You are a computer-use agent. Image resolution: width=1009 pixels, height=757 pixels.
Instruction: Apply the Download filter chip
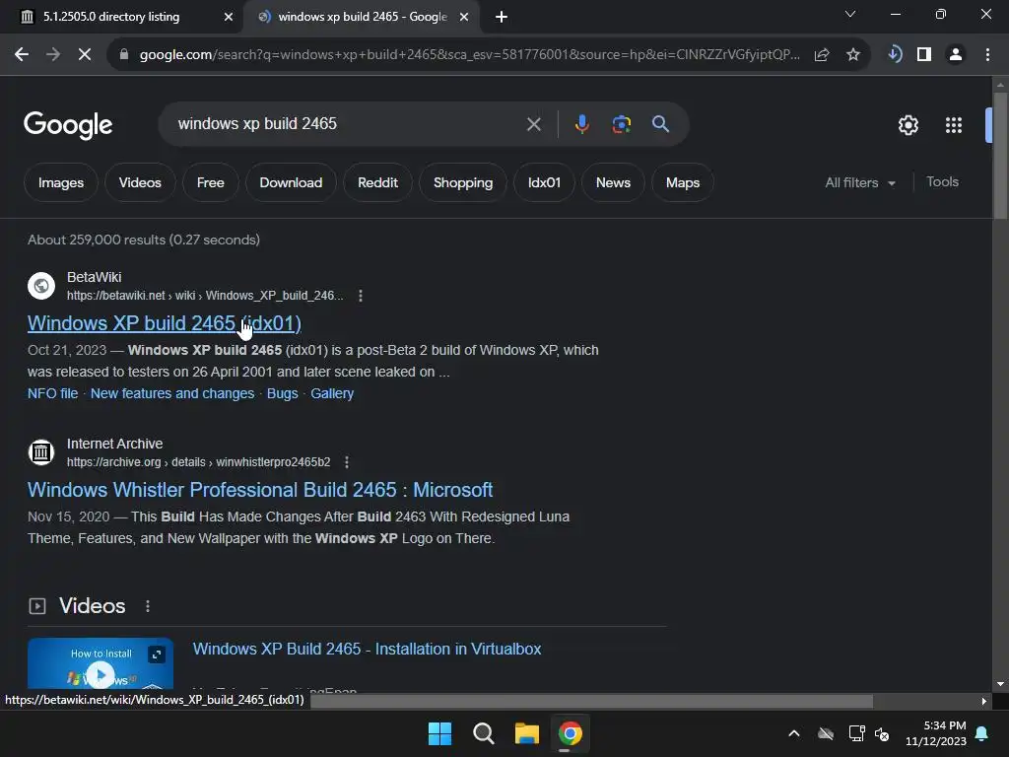click(291, 182)
